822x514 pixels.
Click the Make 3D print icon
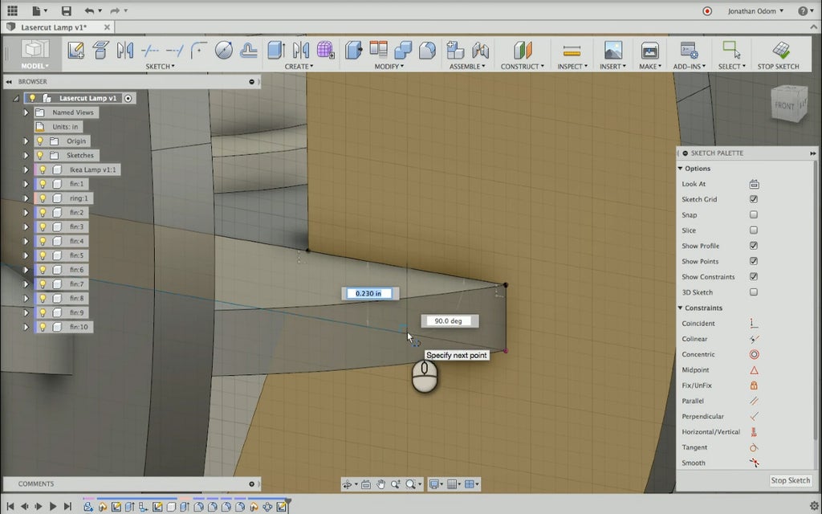coord(650,51)
